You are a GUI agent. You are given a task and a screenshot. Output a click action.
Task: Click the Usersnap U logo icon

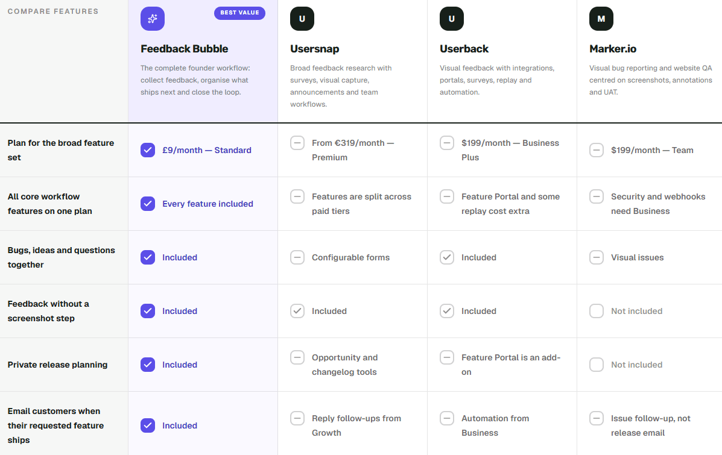pos(302,19)
